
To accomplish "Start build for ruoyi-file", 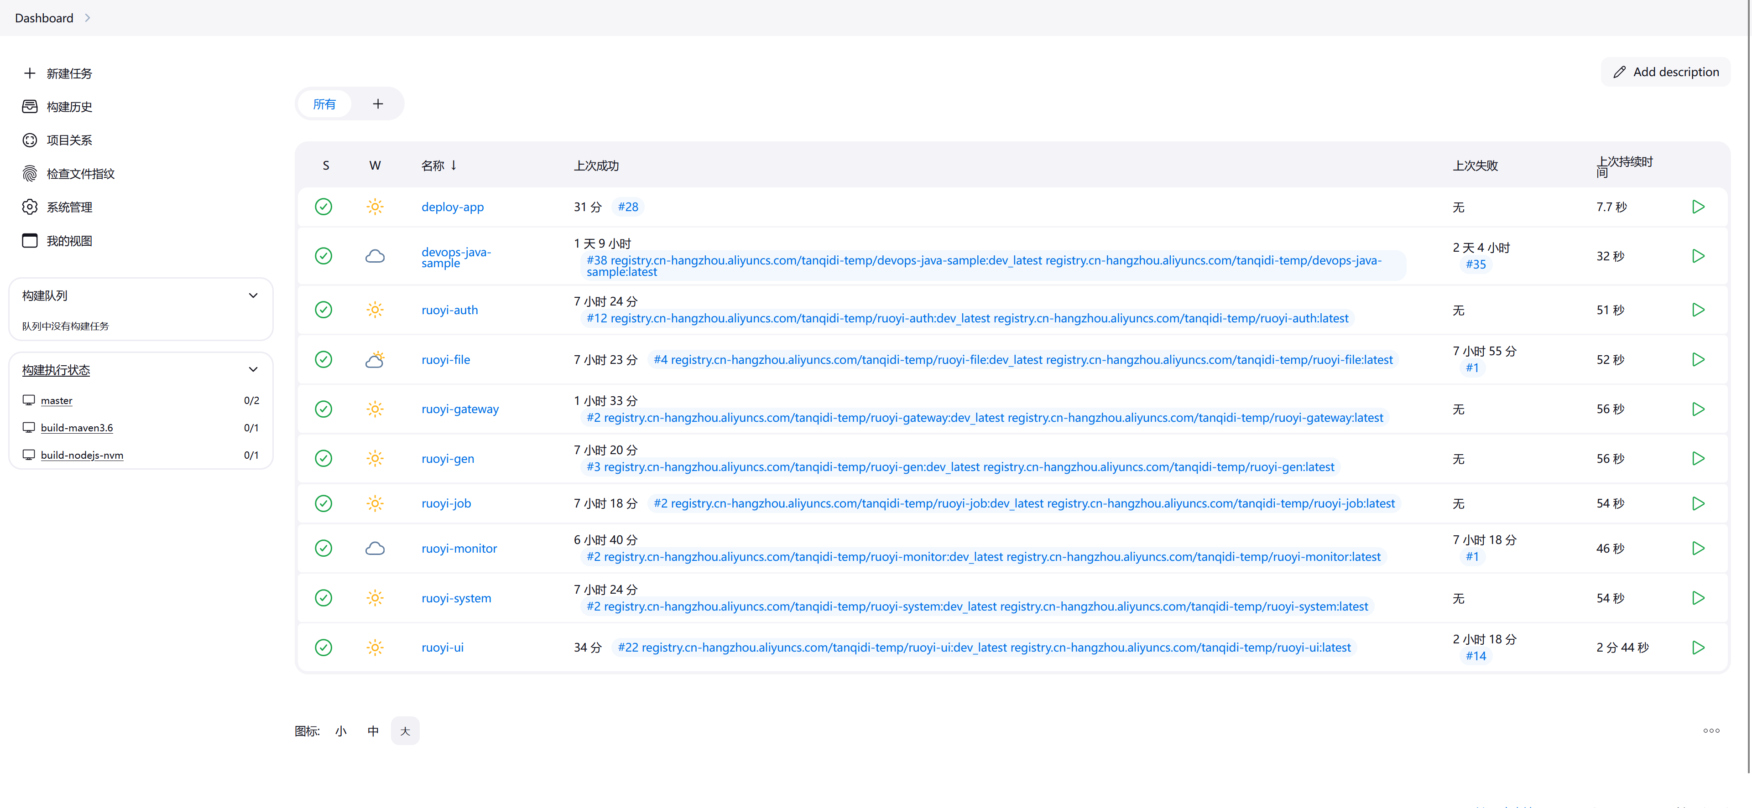I will (x=1698, y=359).
